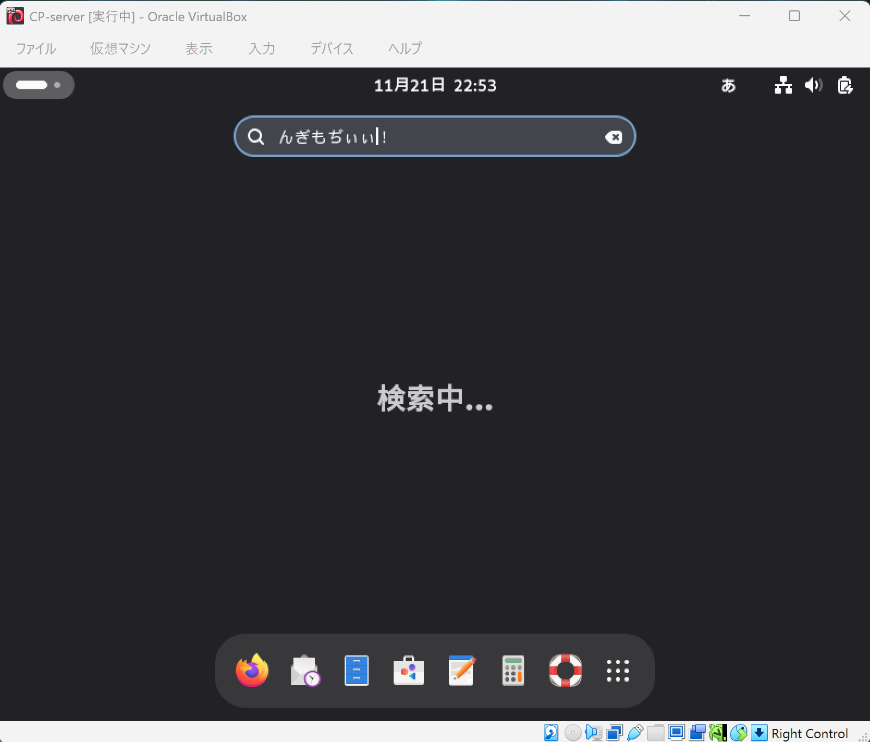Open the ヘルプ menu

pyautogui.click(x=405, y=48)
